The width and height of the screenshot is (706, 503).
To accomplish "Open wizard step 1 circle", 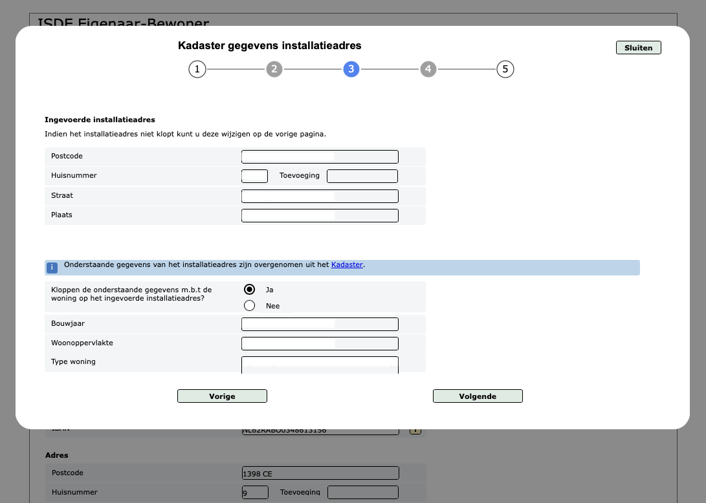I will pos(197,69).
